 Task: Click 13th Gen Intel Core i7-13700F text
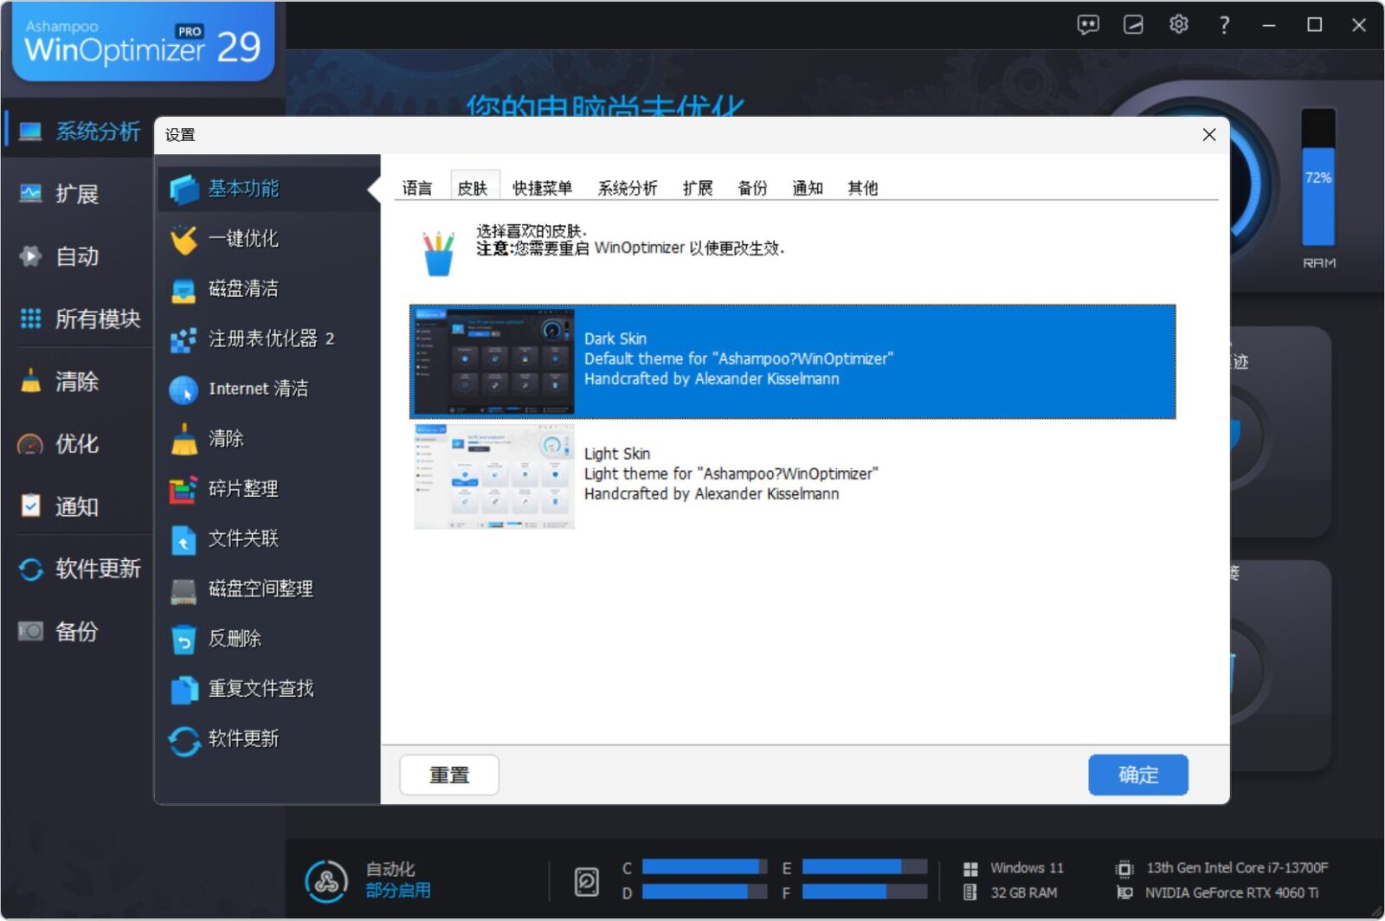[x=1237, y=867]
